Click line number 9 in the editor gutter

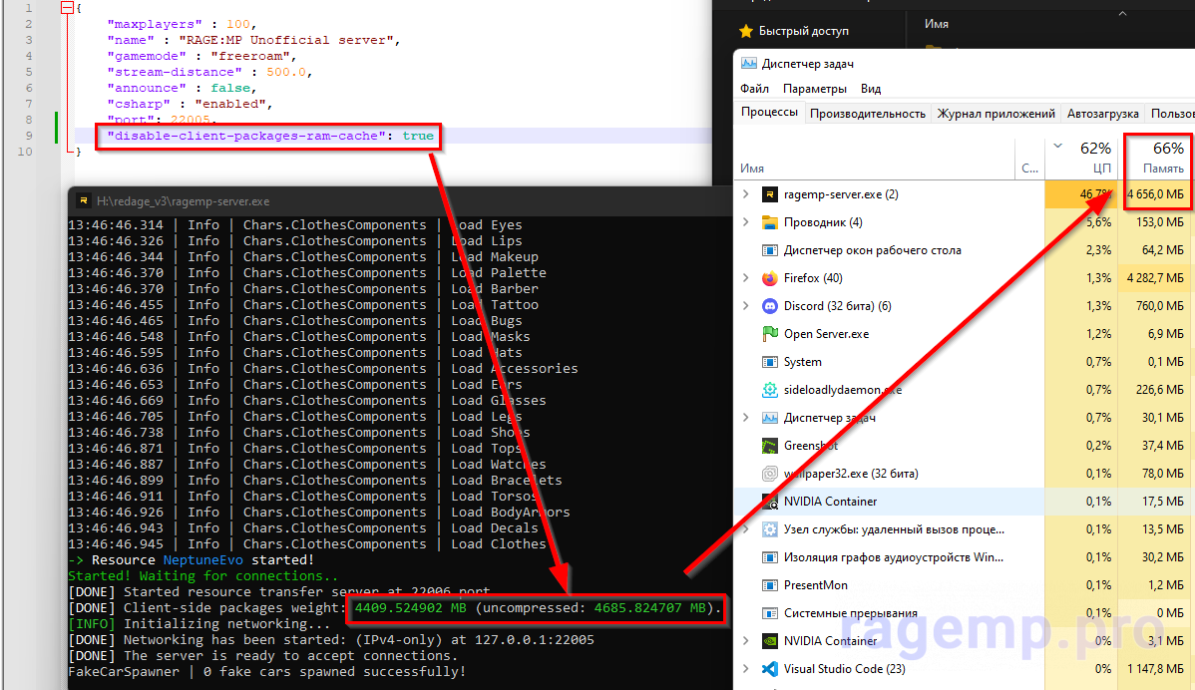point(29,136)
